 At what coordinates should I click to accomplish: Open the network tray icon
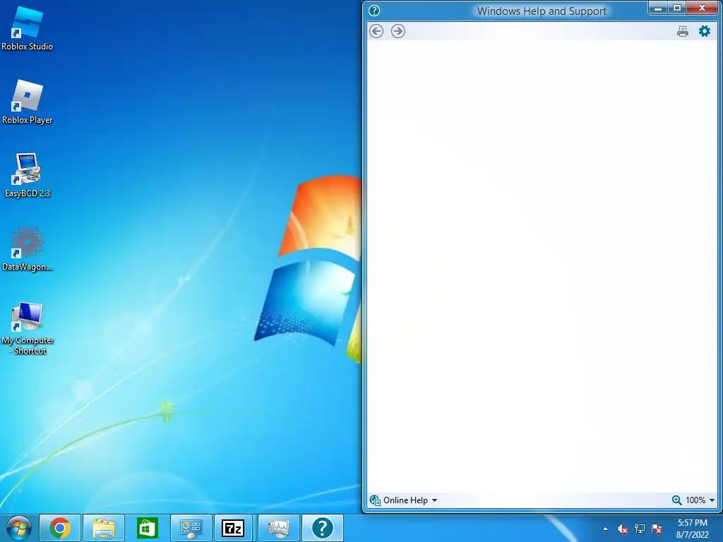(x=640, y=529)
